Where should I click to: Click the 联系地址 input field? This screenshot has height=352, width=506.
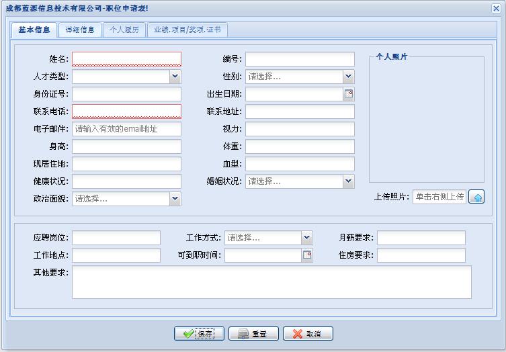click(x=300, y=112)
